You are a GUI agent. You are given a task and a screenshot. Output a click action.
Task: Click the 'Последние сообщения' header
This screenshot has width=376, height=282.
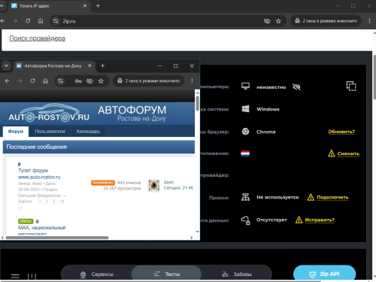pos(99,147)
